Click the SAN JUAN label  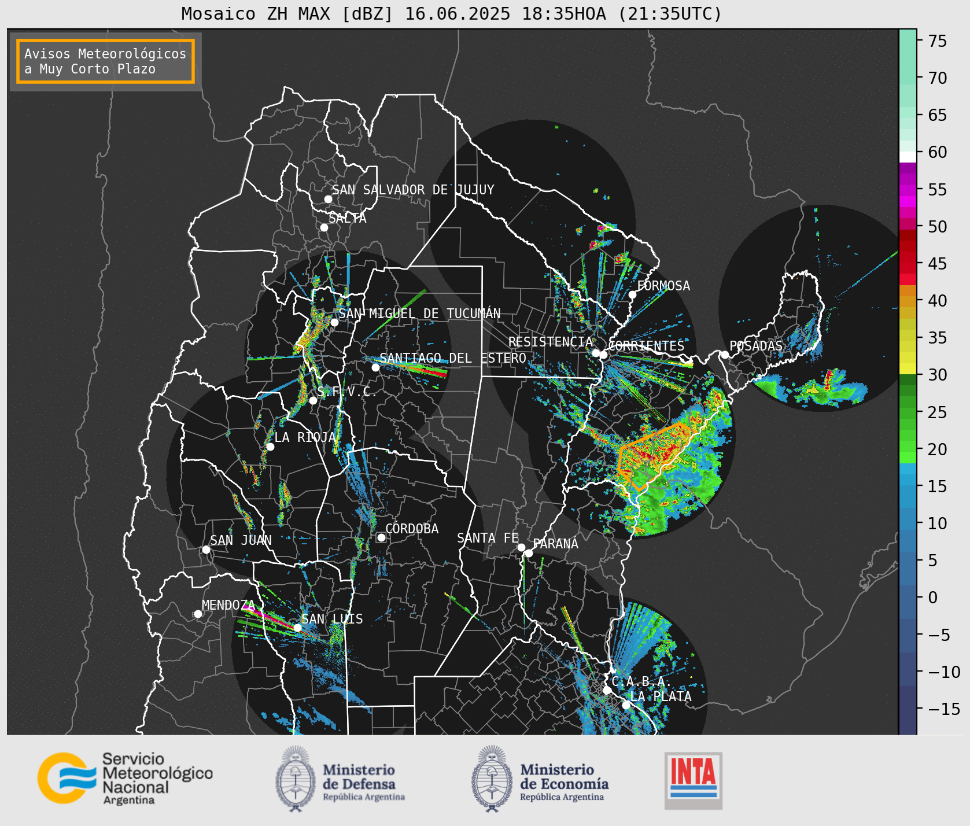(x=241, y=540)
